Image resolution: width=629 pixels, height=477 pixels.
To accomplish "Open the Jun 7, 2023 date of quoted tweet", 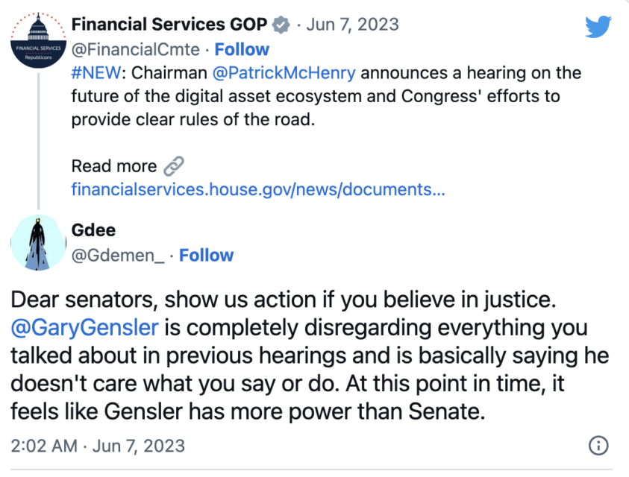I will coord(353,25).
